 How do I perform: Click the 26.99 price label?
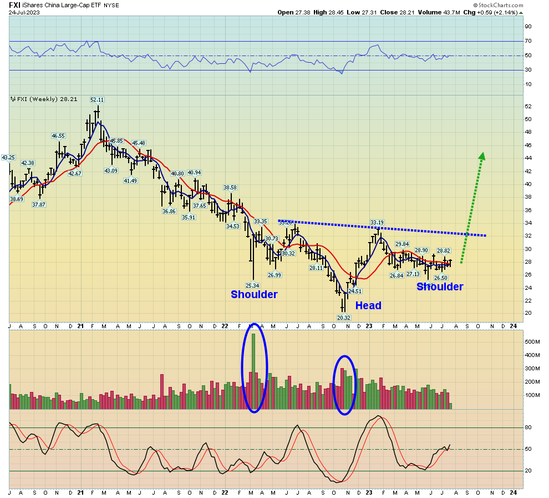pyautogui.click(x=274, y=275)
